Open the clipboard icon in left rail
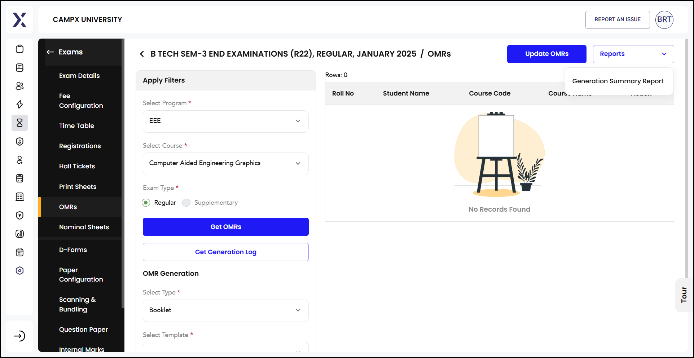 20,49
